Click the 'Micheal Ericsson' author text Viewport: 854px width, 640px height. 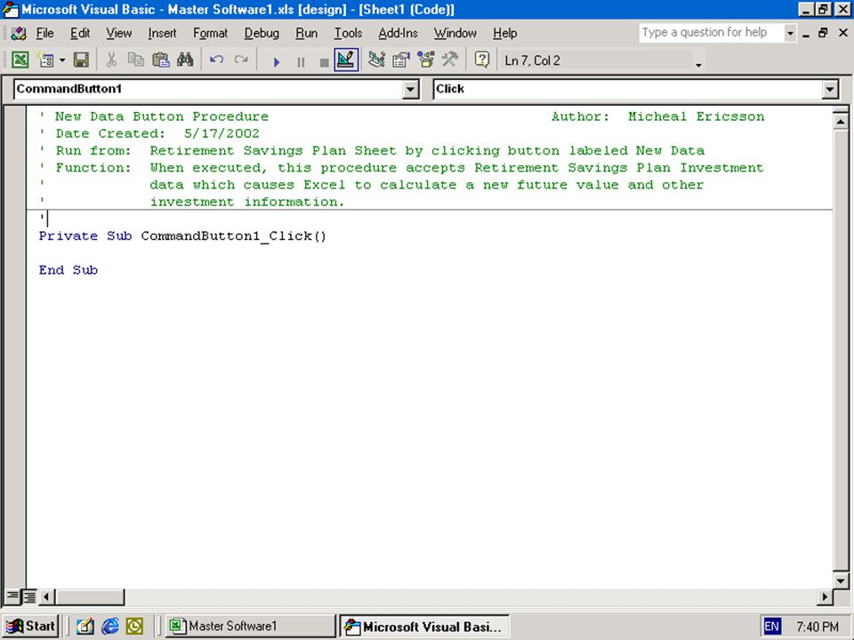coord(696,116)
